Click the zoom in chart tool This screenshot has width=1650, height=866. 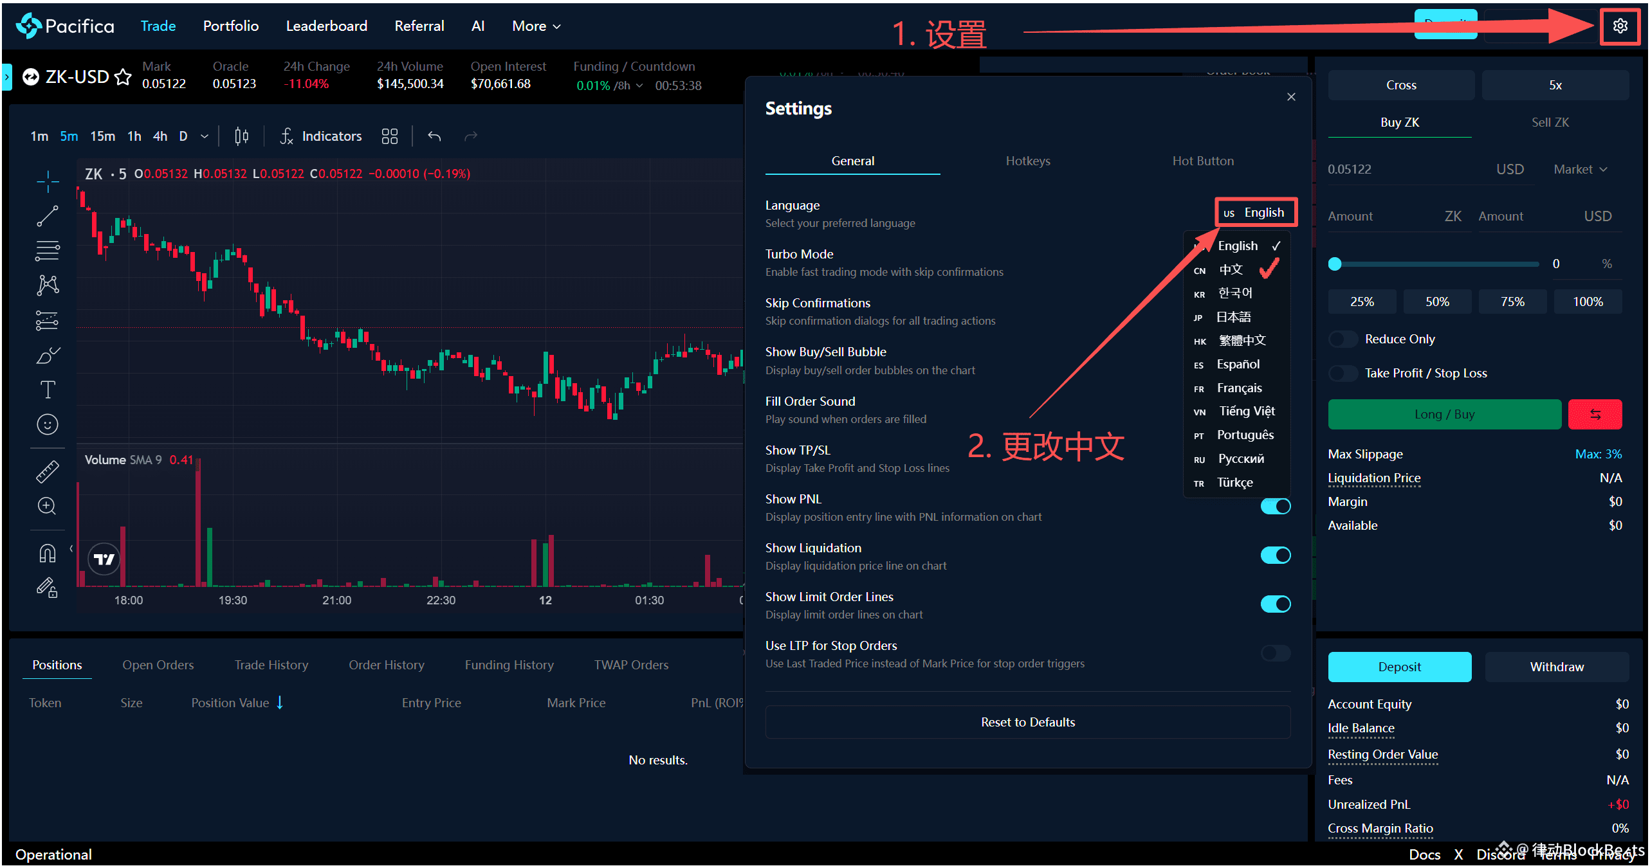[x=47, y=506]
